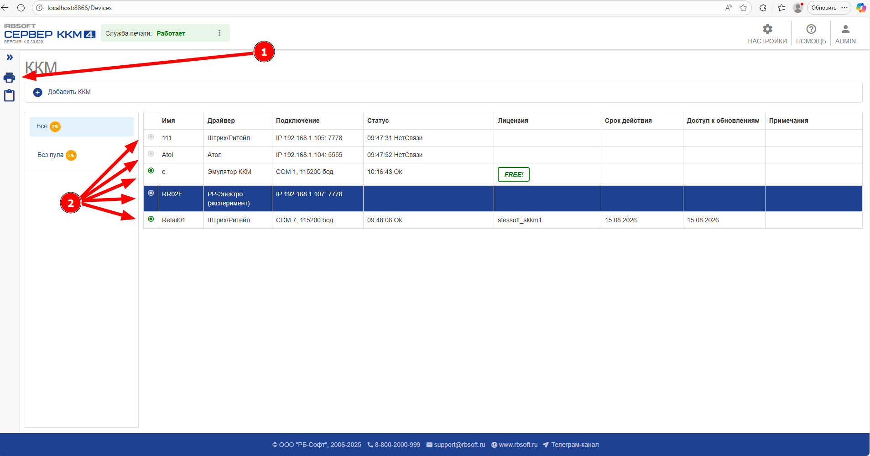Open settings via the gear icon

[x=767, y=29]
